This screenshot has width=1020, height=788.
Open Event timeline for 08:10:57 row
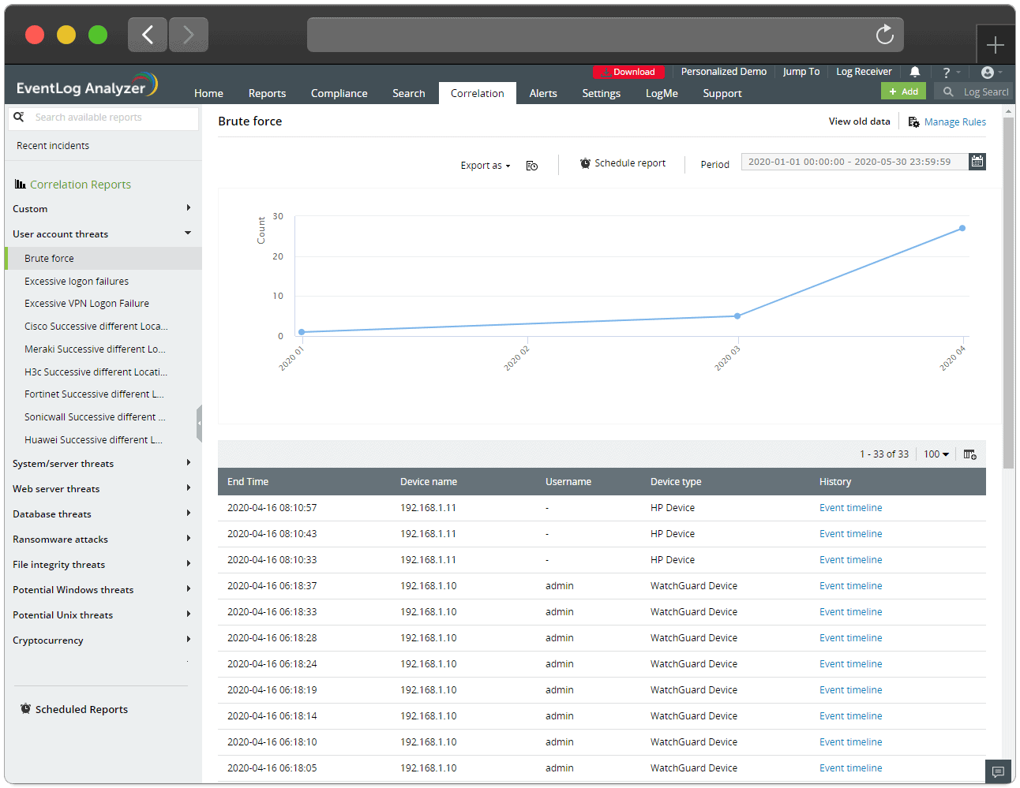[x=851, y=508]
